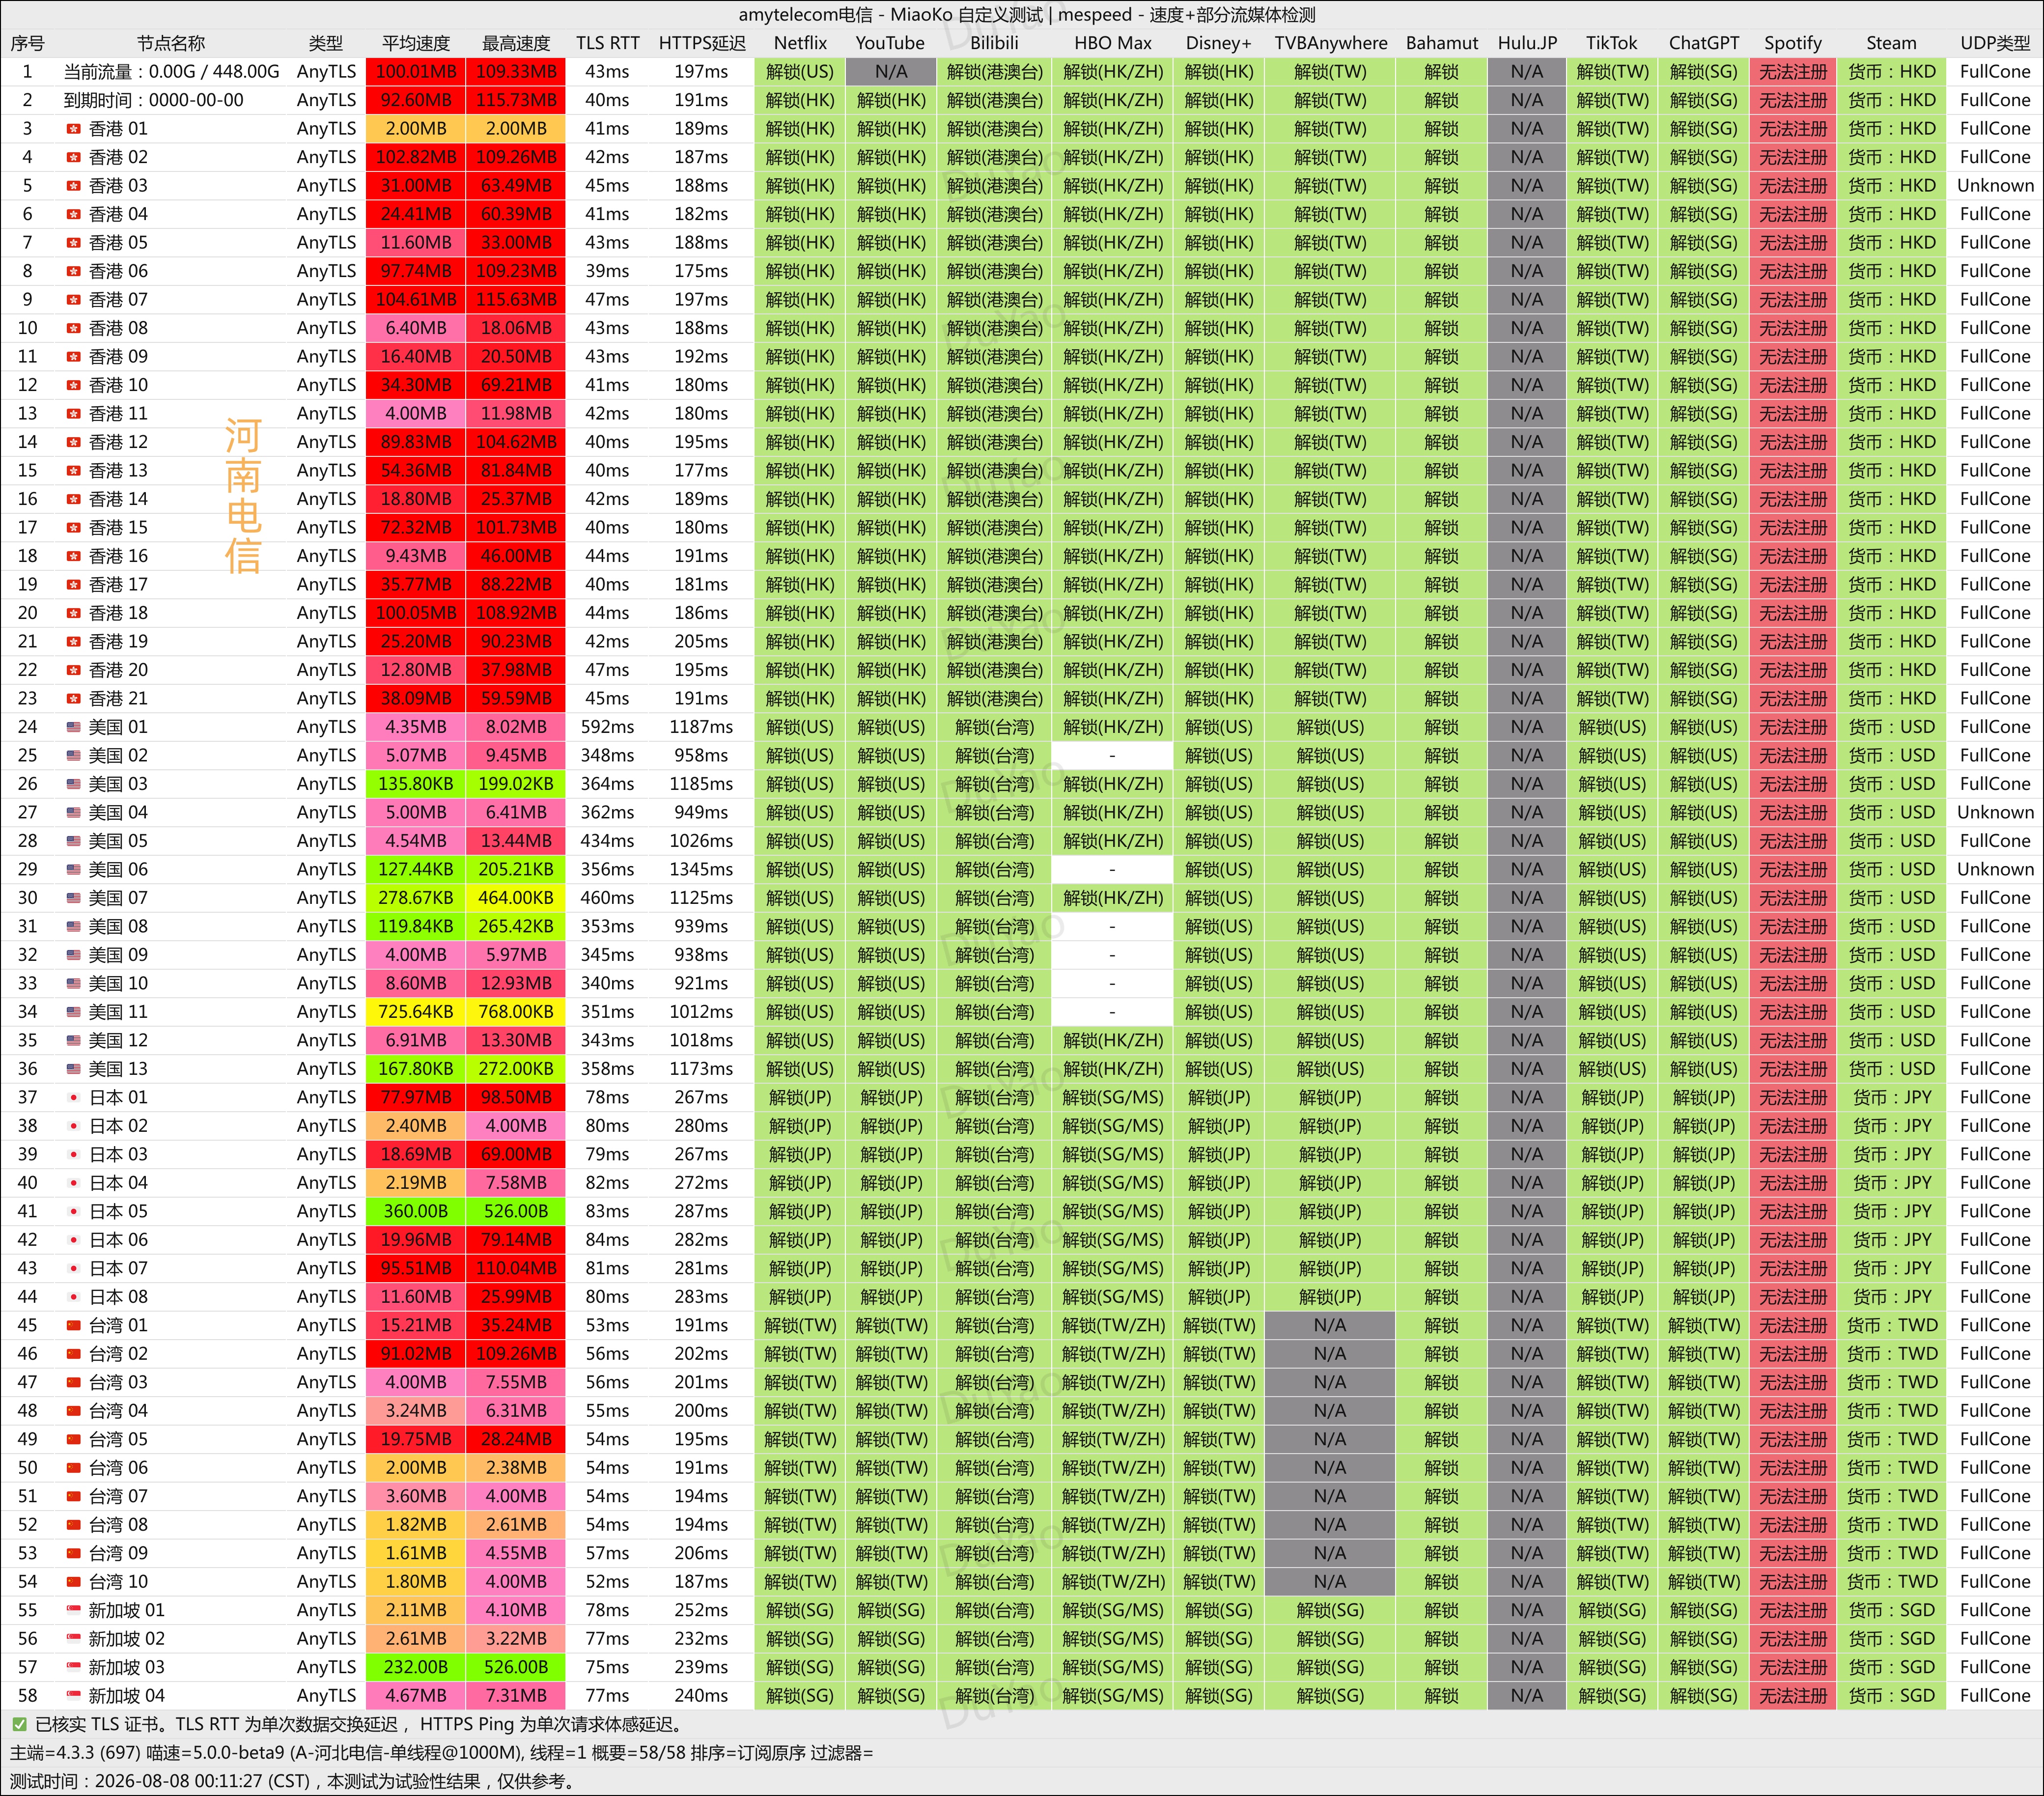Screen dimensions: 2044x1796
Task: Click the Netflix column header
Action: pyautogui.click(x=800, y=43)
